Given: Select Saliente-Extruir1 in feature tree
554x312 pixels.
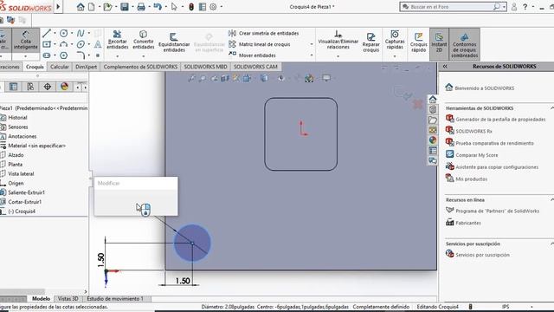Looking at the screenshot, I should point(27,192).
